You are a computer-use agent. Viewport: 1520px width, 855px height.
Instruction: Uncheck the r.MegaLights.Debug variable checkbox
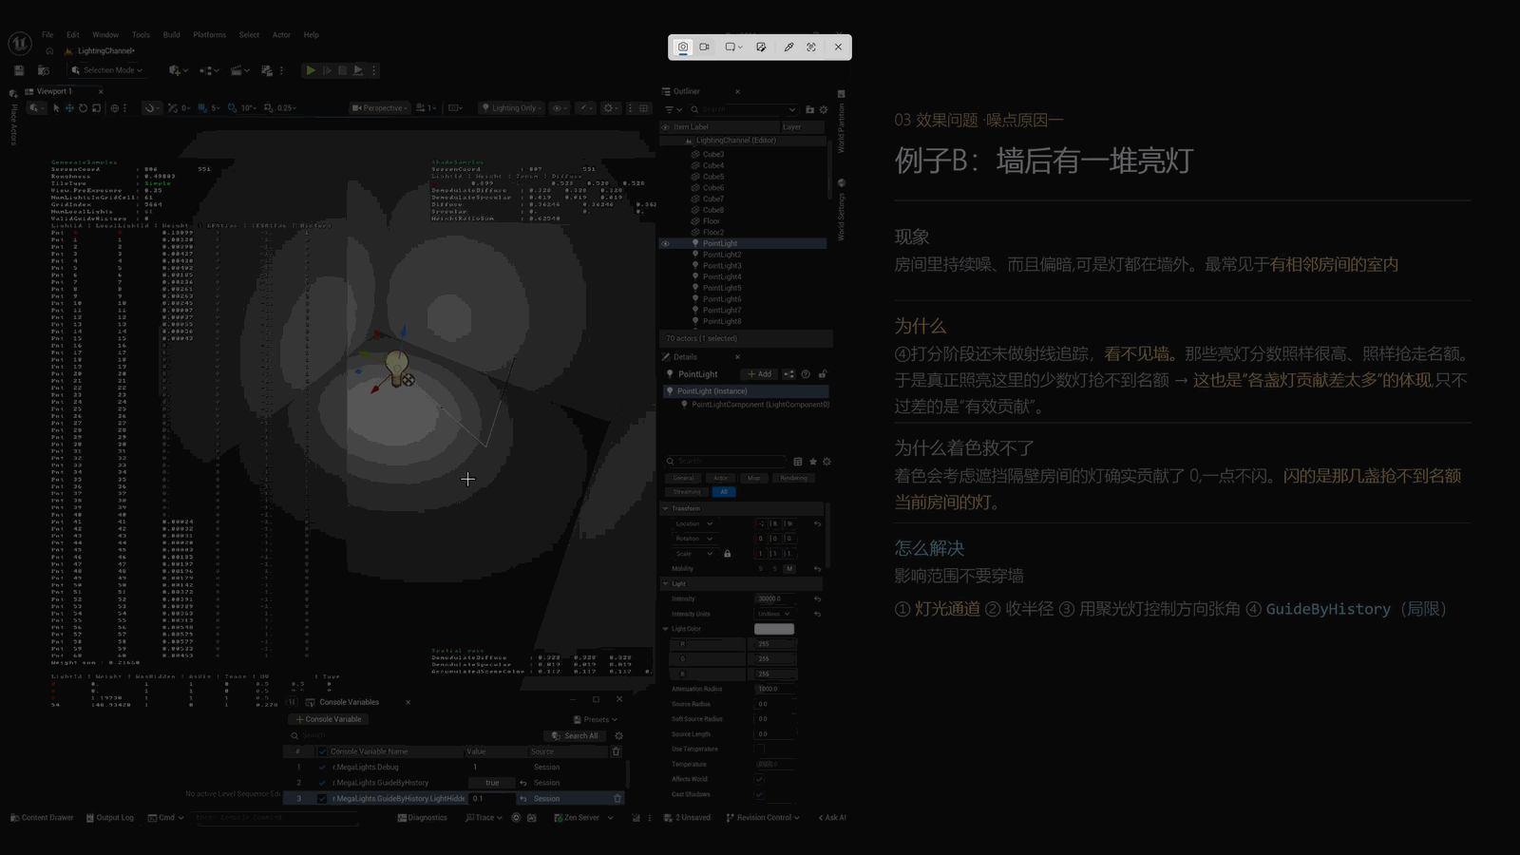322,768
